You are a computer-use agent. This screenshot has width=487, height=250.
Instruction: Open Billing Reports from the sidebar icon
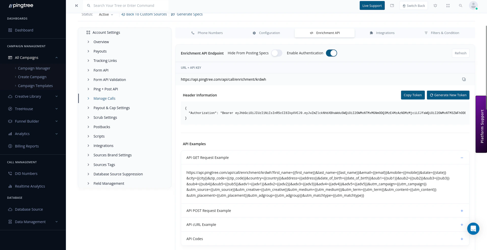pyautogui.click(x=10, y=146)
